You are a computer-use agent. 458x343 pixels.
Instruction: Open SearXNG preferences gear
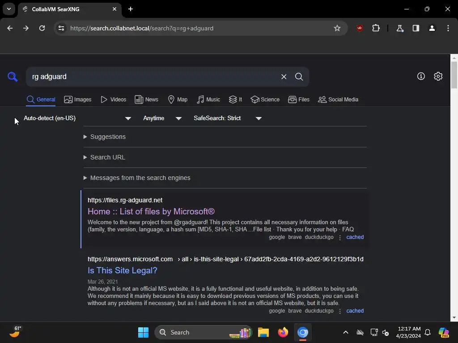click(438, 76)
